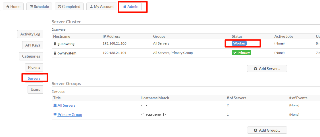This screenshot has width=320, height=137.
Task: Click the house icon on Home tab
Action: pos(8,7)
